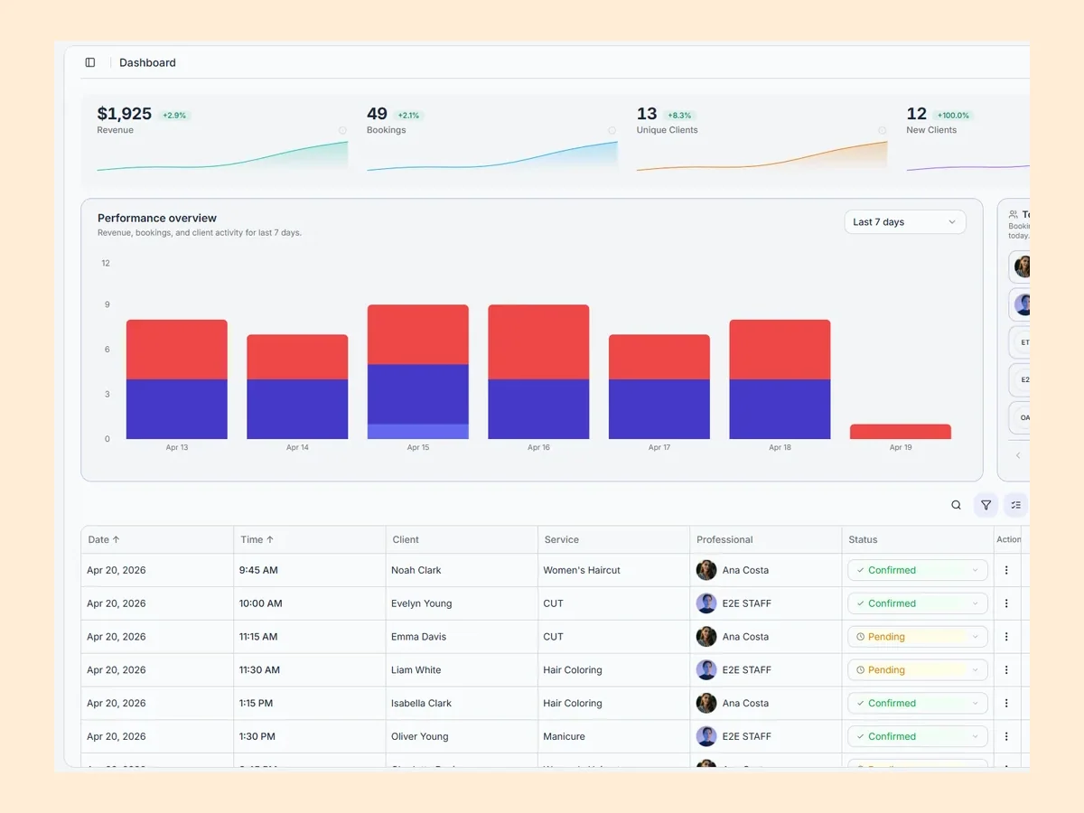1084x813 pixels.
Task: Open the table search magnifier icon
Action: pyautogui.click(x=956, y=505)
